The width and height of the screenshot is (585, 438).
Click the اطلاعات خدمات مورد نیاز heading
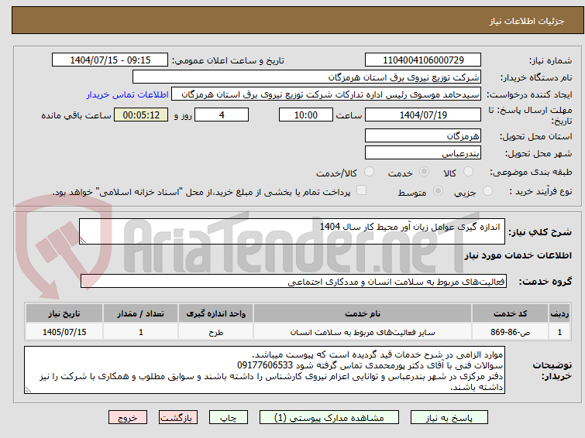[518, 255]
